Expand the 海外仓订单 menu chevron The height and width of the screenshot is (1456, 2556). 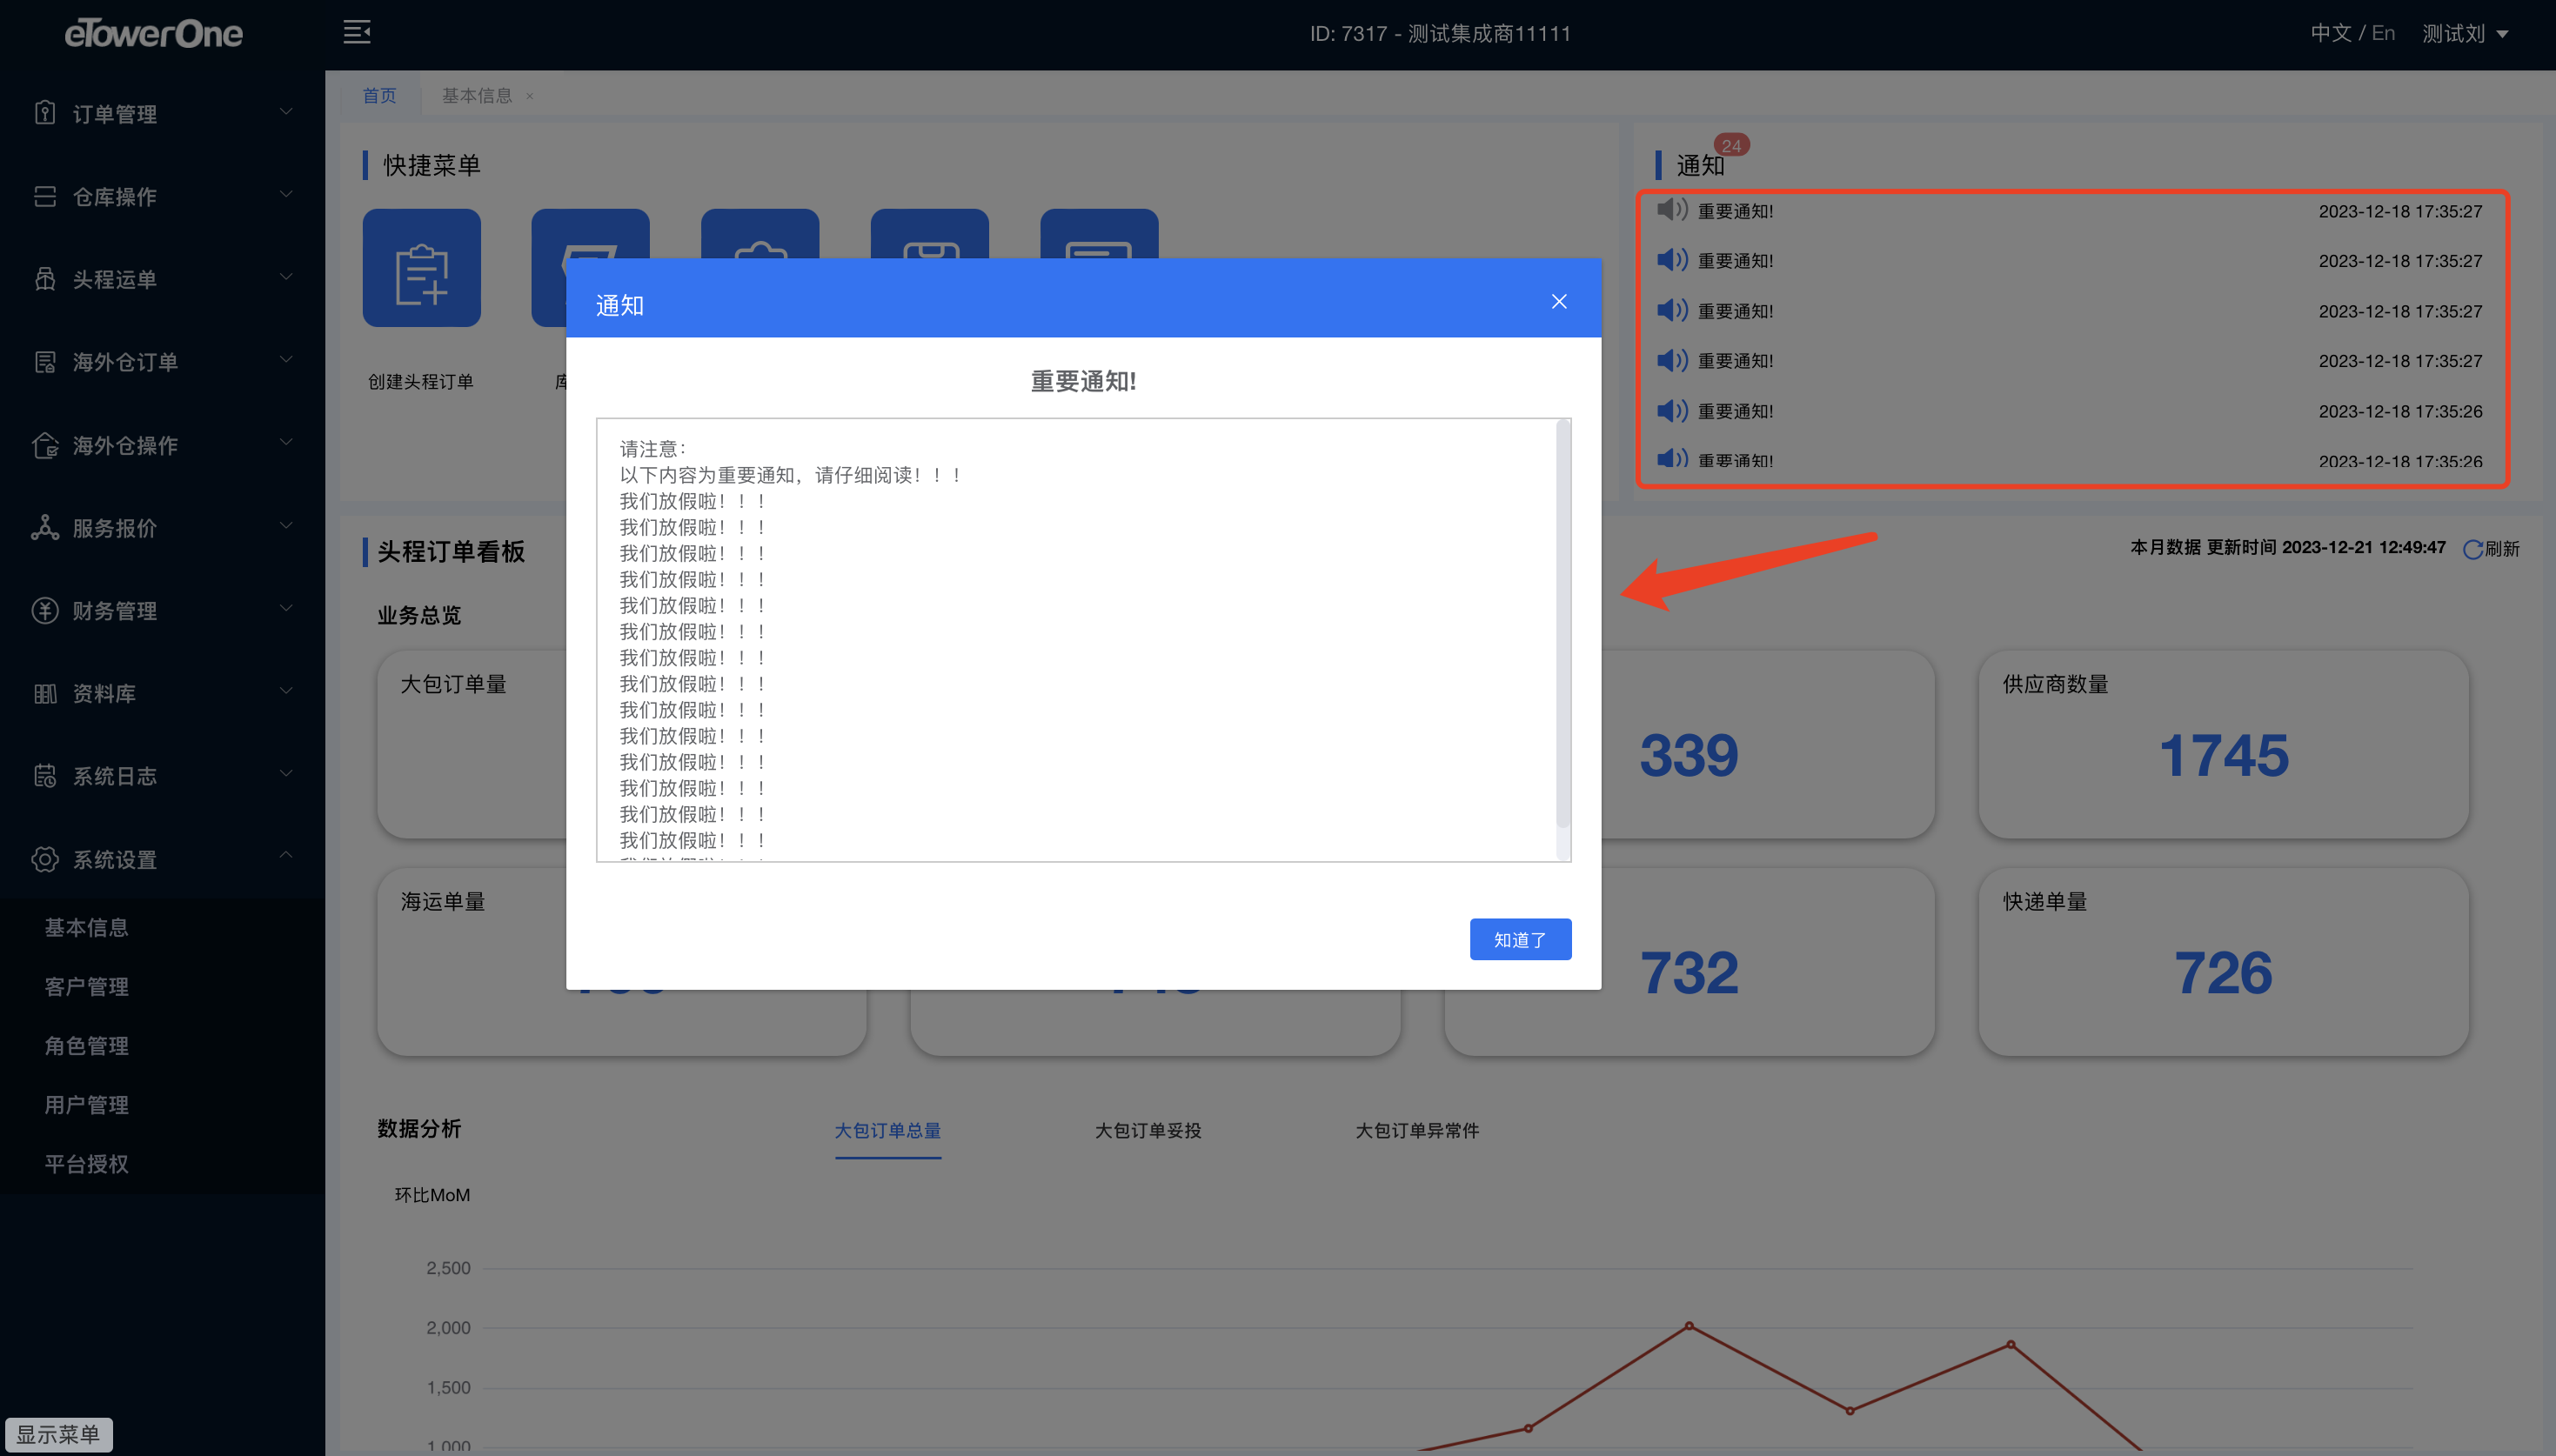click(x=286, y=360)
